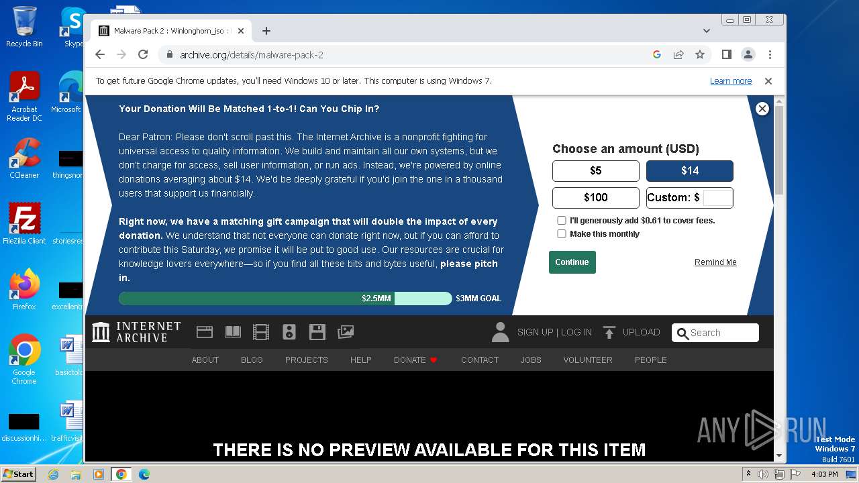This screenshot has width=859, height=483.
Task: Open the Internet Archive images icon
Action: [346, 331]
